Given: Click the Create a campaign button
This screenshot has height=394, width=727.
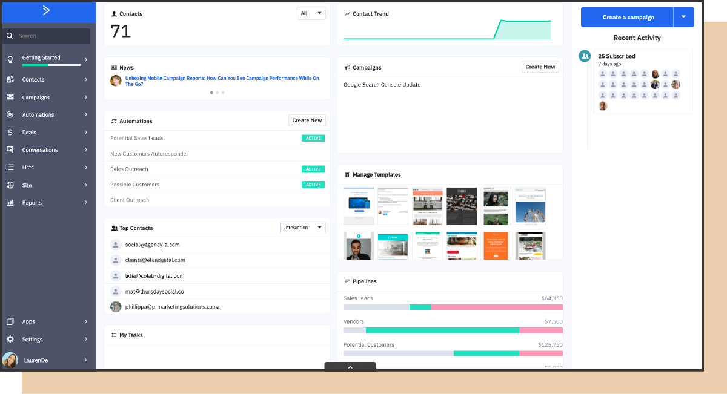Looking at the screenshot, I should 627,17.
